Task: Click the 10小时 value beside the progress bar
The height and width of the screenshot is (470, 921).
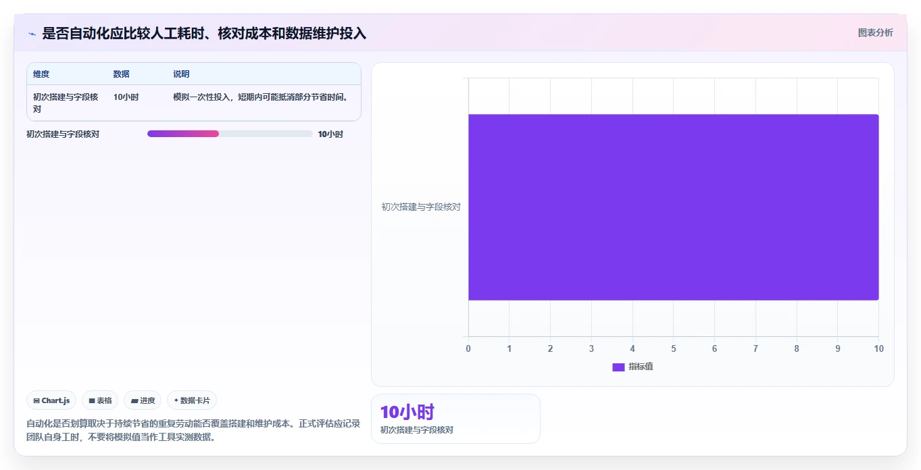Action: (330, 134)
